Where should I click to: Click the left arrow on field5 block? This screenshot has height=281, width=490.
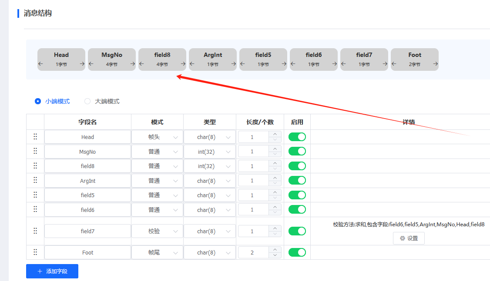coord(243,64)
